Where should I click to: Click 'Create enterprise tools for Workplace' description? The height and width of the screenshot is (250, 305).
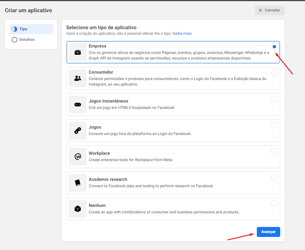pyautogui.click(x=131, y=160)
